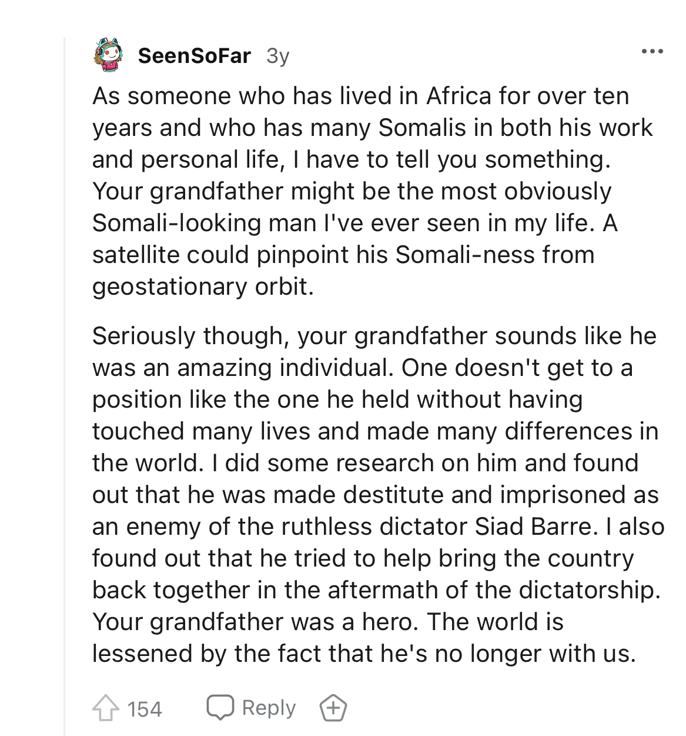The image size is (686, 736).
Task: Click the first paragraph about living in Africa
Action: (373, 191)
